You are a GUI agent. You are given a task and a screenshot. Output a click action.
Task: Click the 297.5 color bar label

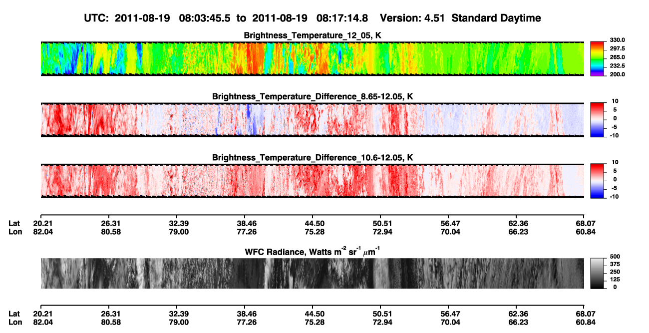click(x=618, y=49)
